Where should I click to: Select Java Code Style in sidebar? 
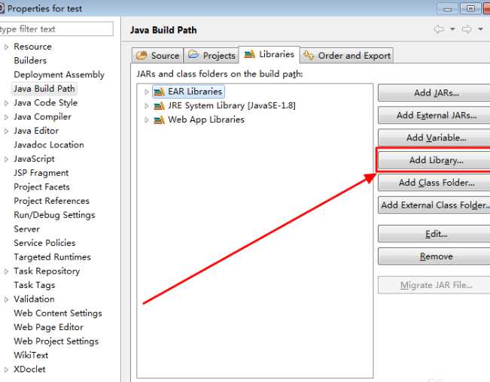point(46,103)
